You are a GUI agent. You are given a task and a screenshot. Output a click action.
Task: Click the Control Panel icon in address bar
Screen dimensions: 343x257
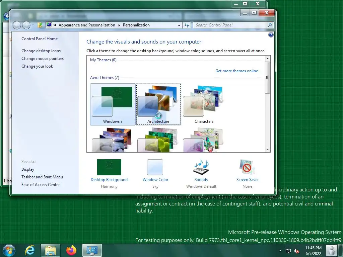(x=49, y=25)
